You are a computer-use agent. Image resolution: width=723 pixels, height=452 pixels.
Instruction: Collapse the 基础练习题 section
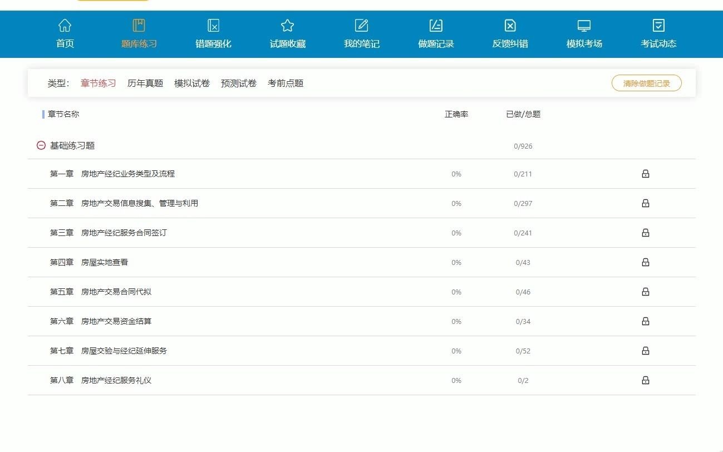coord(41,145)
